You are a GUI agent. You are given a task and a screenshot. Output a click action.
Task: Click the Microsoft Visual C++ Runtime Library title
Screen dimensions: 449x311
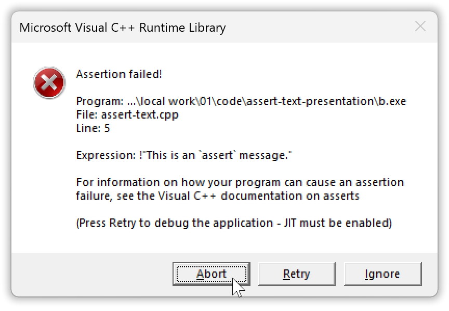pos(123,27)
